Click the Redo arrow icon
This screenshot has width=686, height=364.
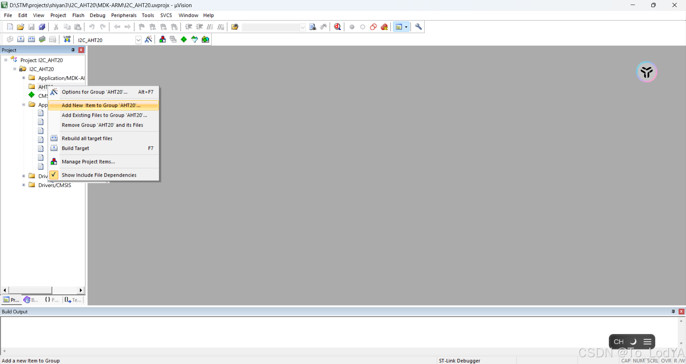click(103, 27)
